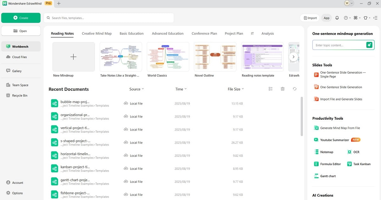
Task: Open the notifications bell
Action: click(x=337, y=18)
